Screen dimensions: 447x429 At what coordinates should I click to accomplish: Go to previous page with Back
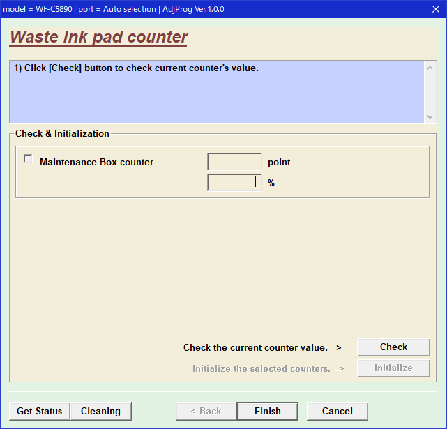tap(206, 411)
